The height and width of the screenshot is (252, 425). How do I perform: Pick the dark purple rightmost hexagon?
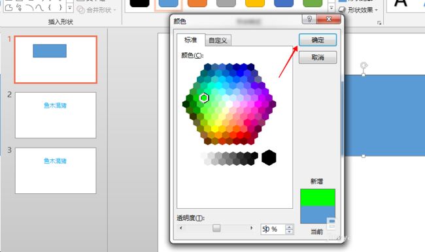[273, 104]
